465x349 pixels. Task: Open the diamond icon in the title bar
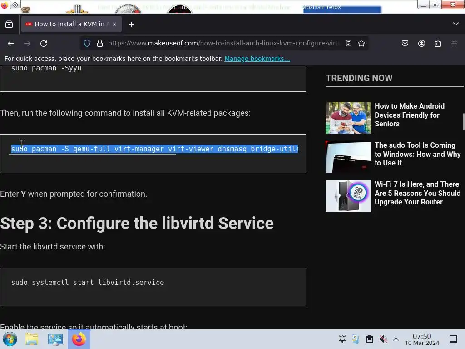click(x=15, y=5)
